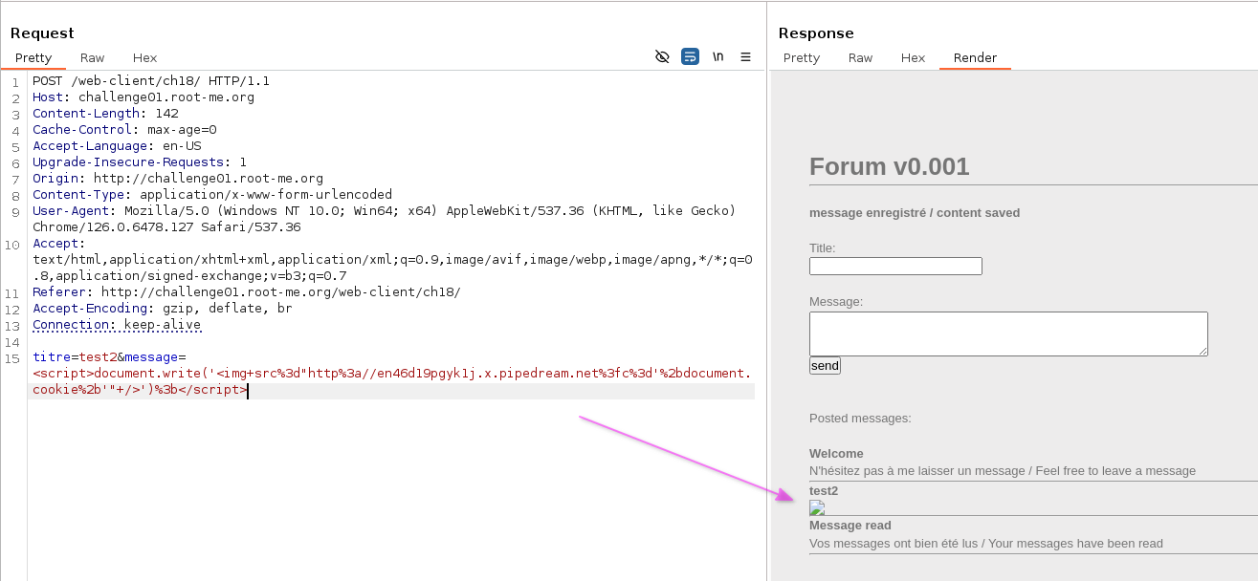The image size is (1258, 581).
Task: Click the Host header line
Action: (x=143, y=97)
